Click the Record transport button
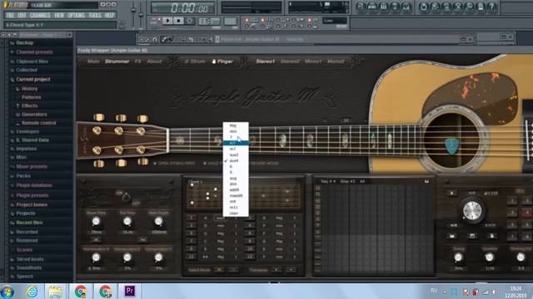The width and height of the screenshot is (533, 299). [190, 21]
